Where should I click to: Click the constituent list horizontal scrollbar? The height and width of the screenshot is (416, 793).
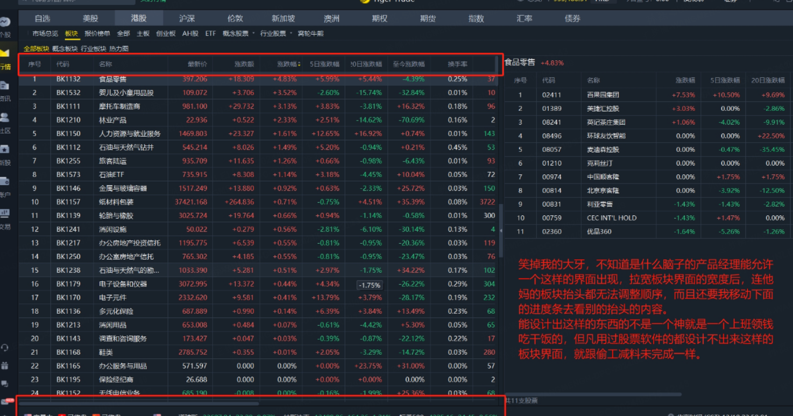(593, 394)
